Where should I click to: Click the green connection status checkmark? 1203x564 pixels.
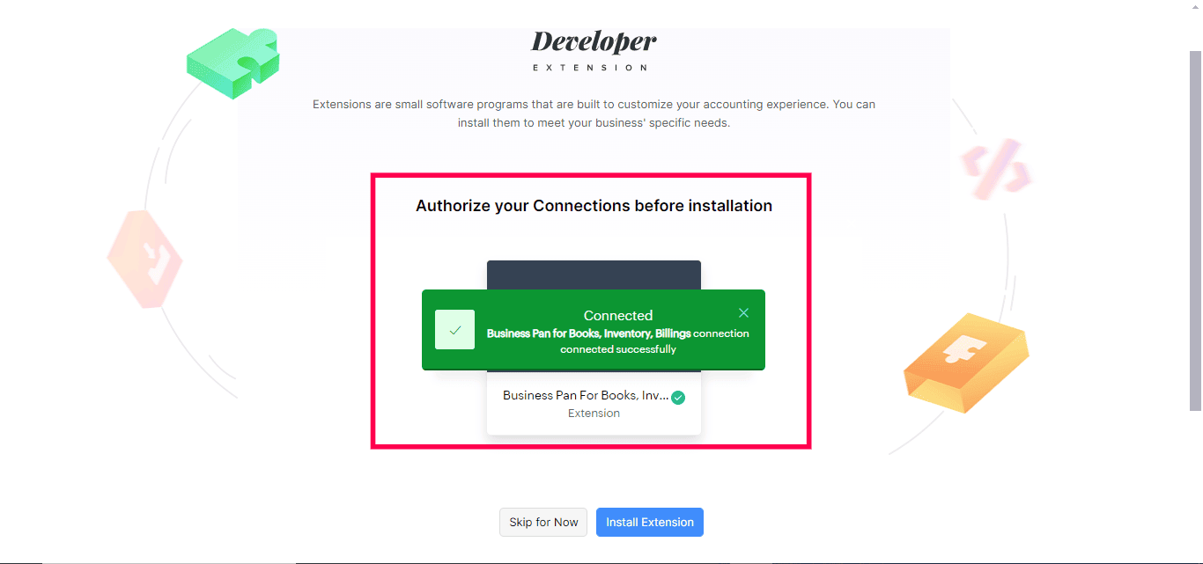tap(678, 398)
